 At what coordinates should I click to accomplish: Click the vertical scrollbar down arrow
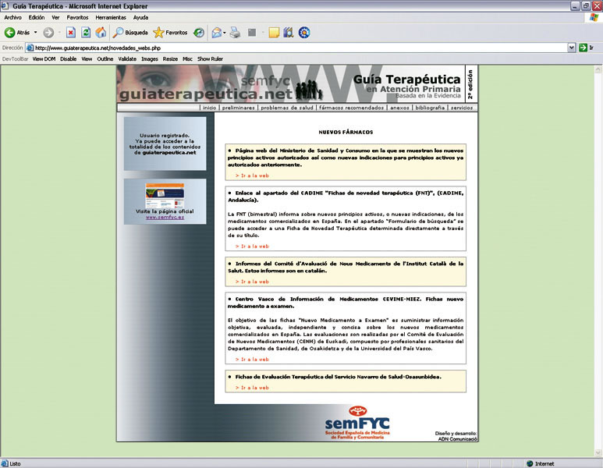click(598, 452)
